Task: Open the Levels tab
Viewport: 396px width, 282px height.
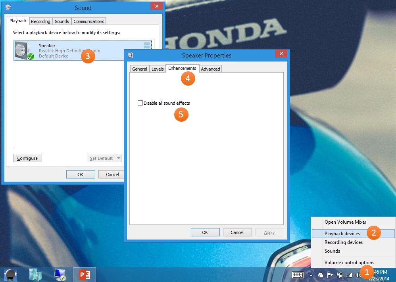Action: coord(158,69)
